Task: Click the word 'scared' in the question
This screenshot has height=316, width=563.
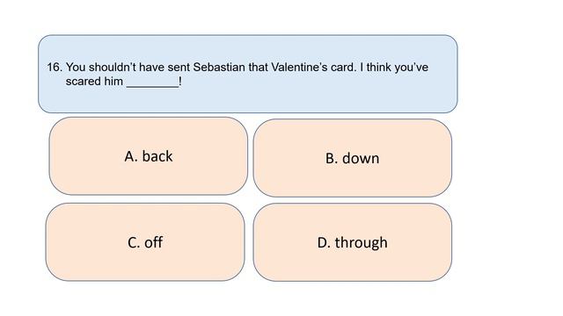Action: (x=84, y=82)
